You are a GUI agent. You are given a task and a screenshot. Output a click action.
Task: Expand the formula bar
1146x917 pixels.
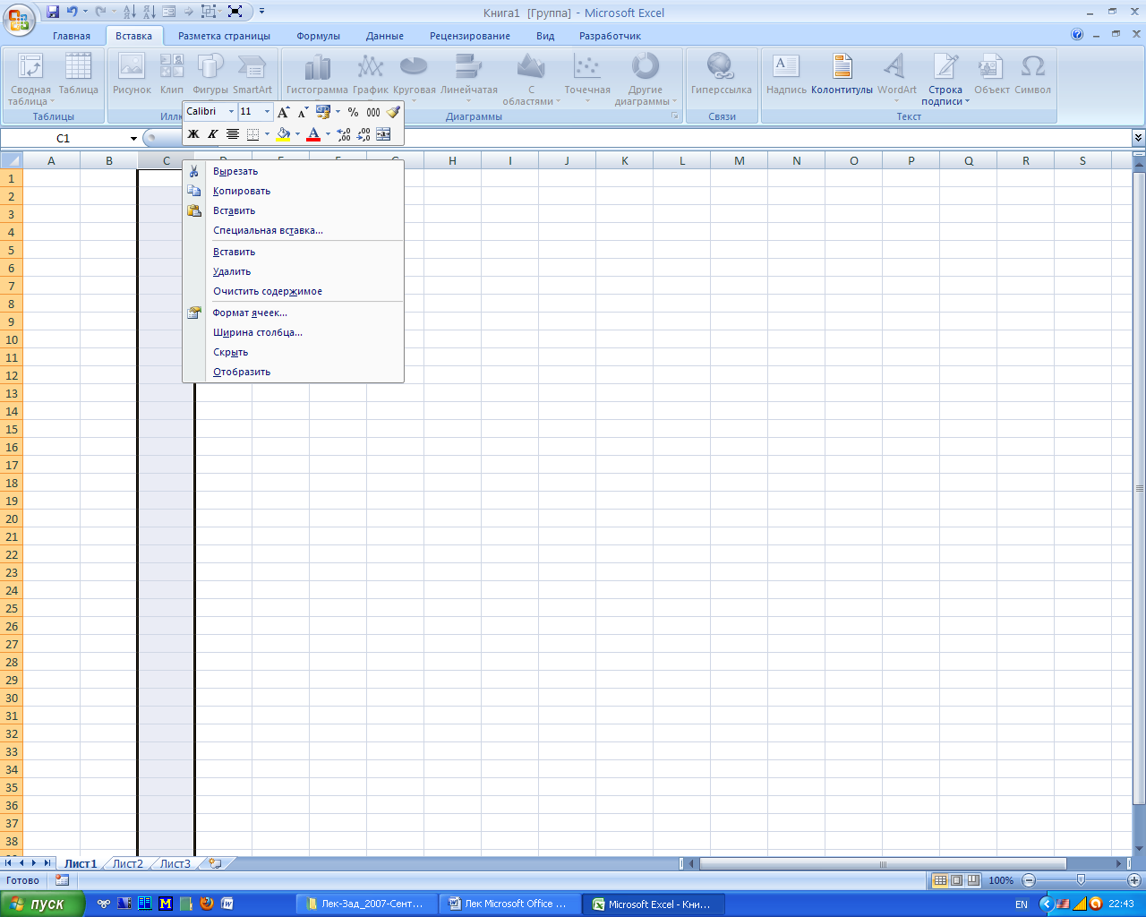1138,138
